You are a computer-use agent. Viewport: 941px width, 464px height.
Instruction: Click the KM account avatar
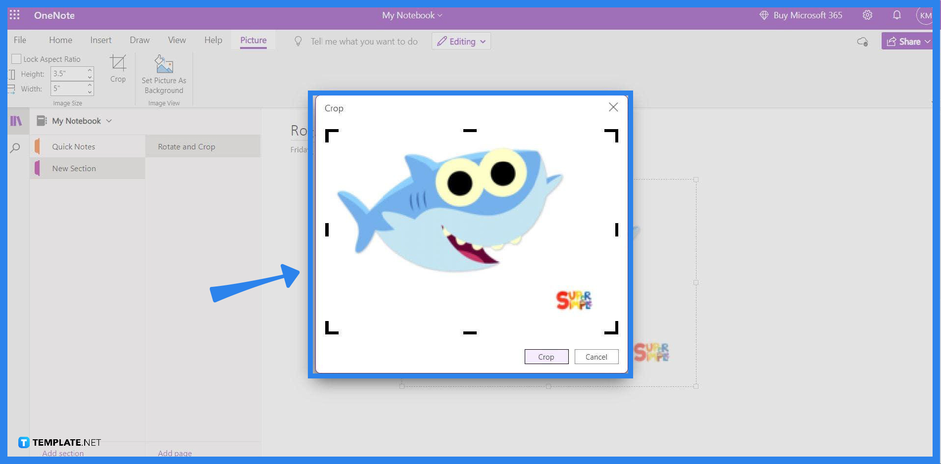(x=925, y=15)
